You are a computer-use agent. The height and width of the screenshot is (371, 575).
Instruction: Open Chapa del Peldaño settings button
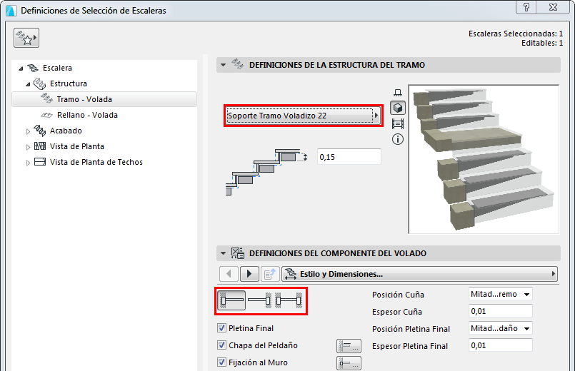coord(349,346)
